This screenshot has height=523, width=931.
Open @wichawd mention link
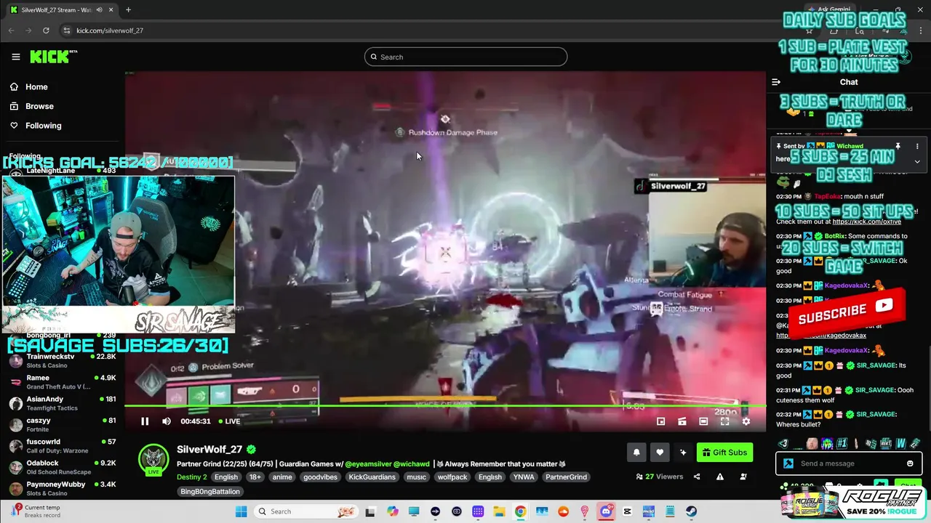click(412, 464)
